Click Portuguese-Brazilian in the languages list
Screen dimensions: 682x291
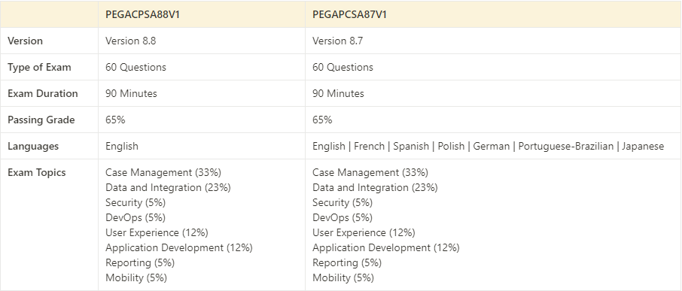pos(566,147)
